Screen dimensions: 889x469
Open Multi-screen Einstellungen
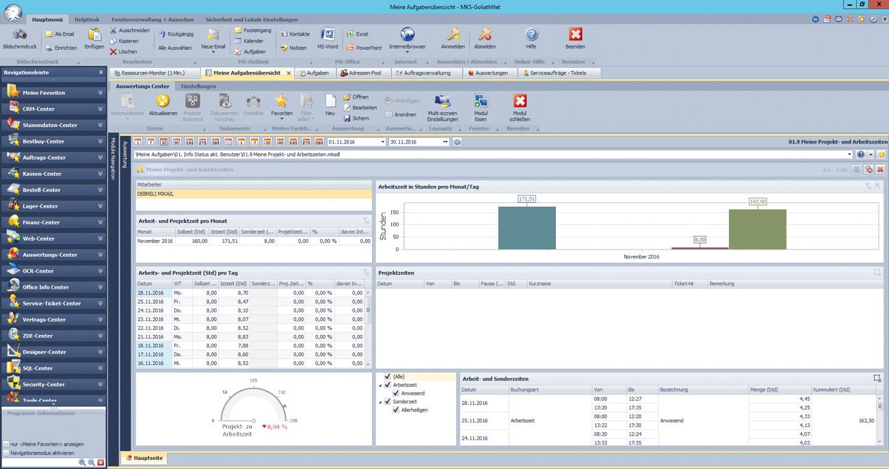(x=442, y=102)
